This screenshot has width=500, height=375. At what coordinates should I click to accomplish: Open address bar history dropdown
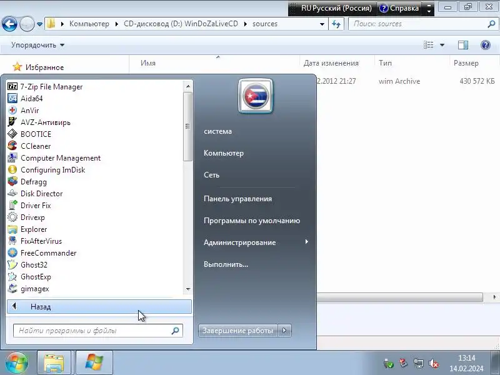tap(322, 24)
